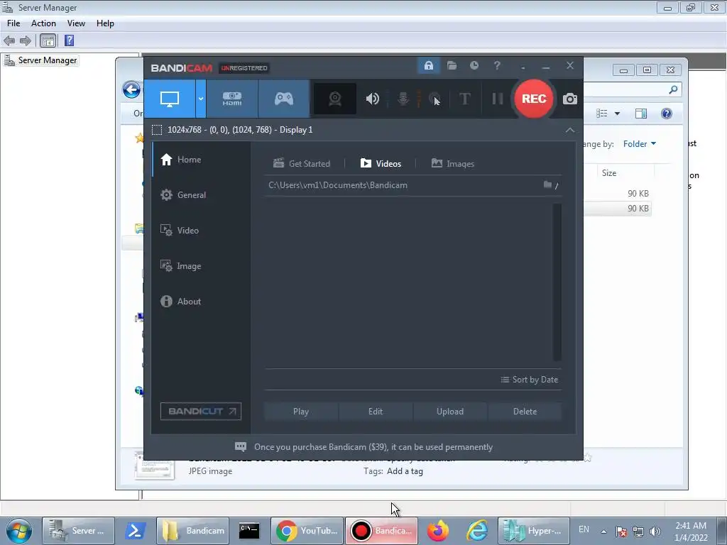The image size is (727, 545).
Task: Toggle microphone recording icon
Action: [403, 99]
